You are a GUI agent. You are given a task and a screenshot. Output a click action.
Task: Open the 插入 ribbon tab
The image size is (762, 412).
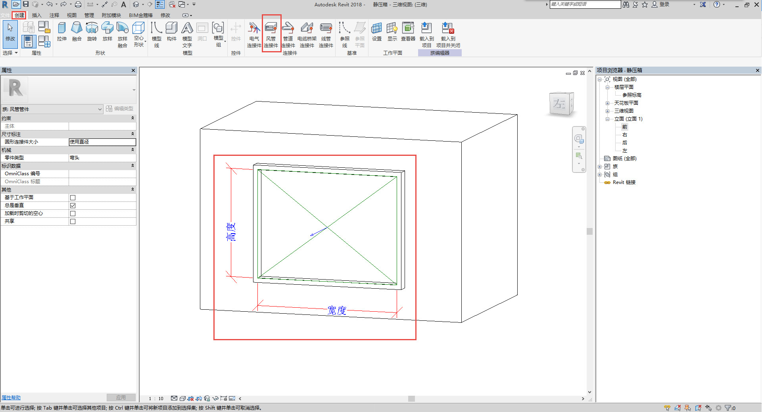pyautogui.click(x=36, y=15)
